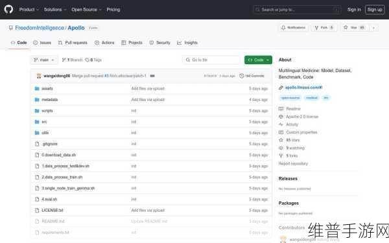Open the README.md file
Viewport: 389px width, 243px height.
point(53,221)
